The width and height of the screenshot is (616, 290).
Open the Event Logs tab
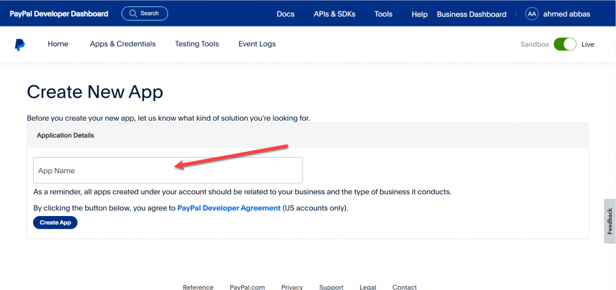pos(257,44)
